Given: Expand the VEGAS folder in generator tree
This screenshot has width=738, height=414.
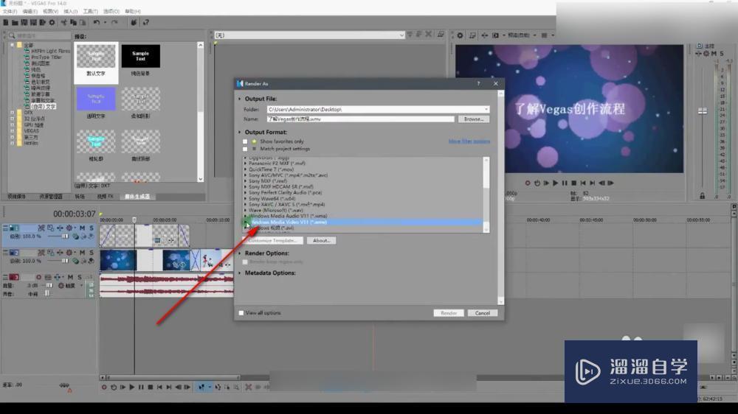Looking at the screenshot, I should coord(13,131).
